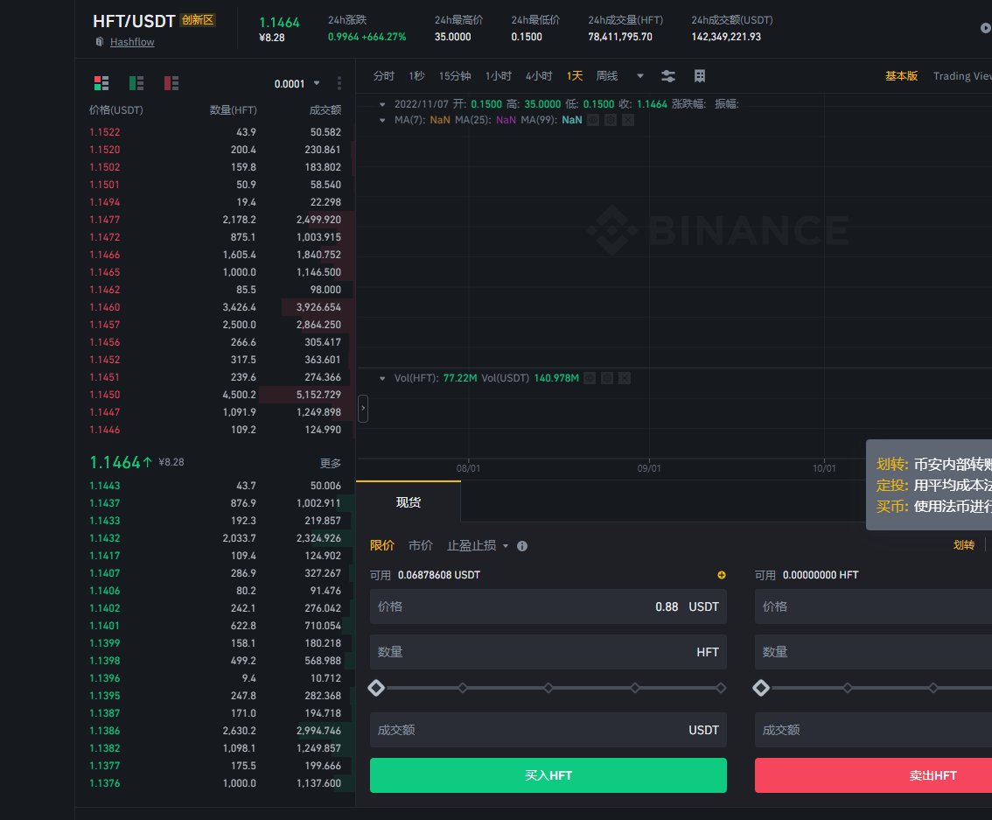Click yellow plus icon to deposit USDT
This screenshot has width=992, height=820.
point(721,575)
